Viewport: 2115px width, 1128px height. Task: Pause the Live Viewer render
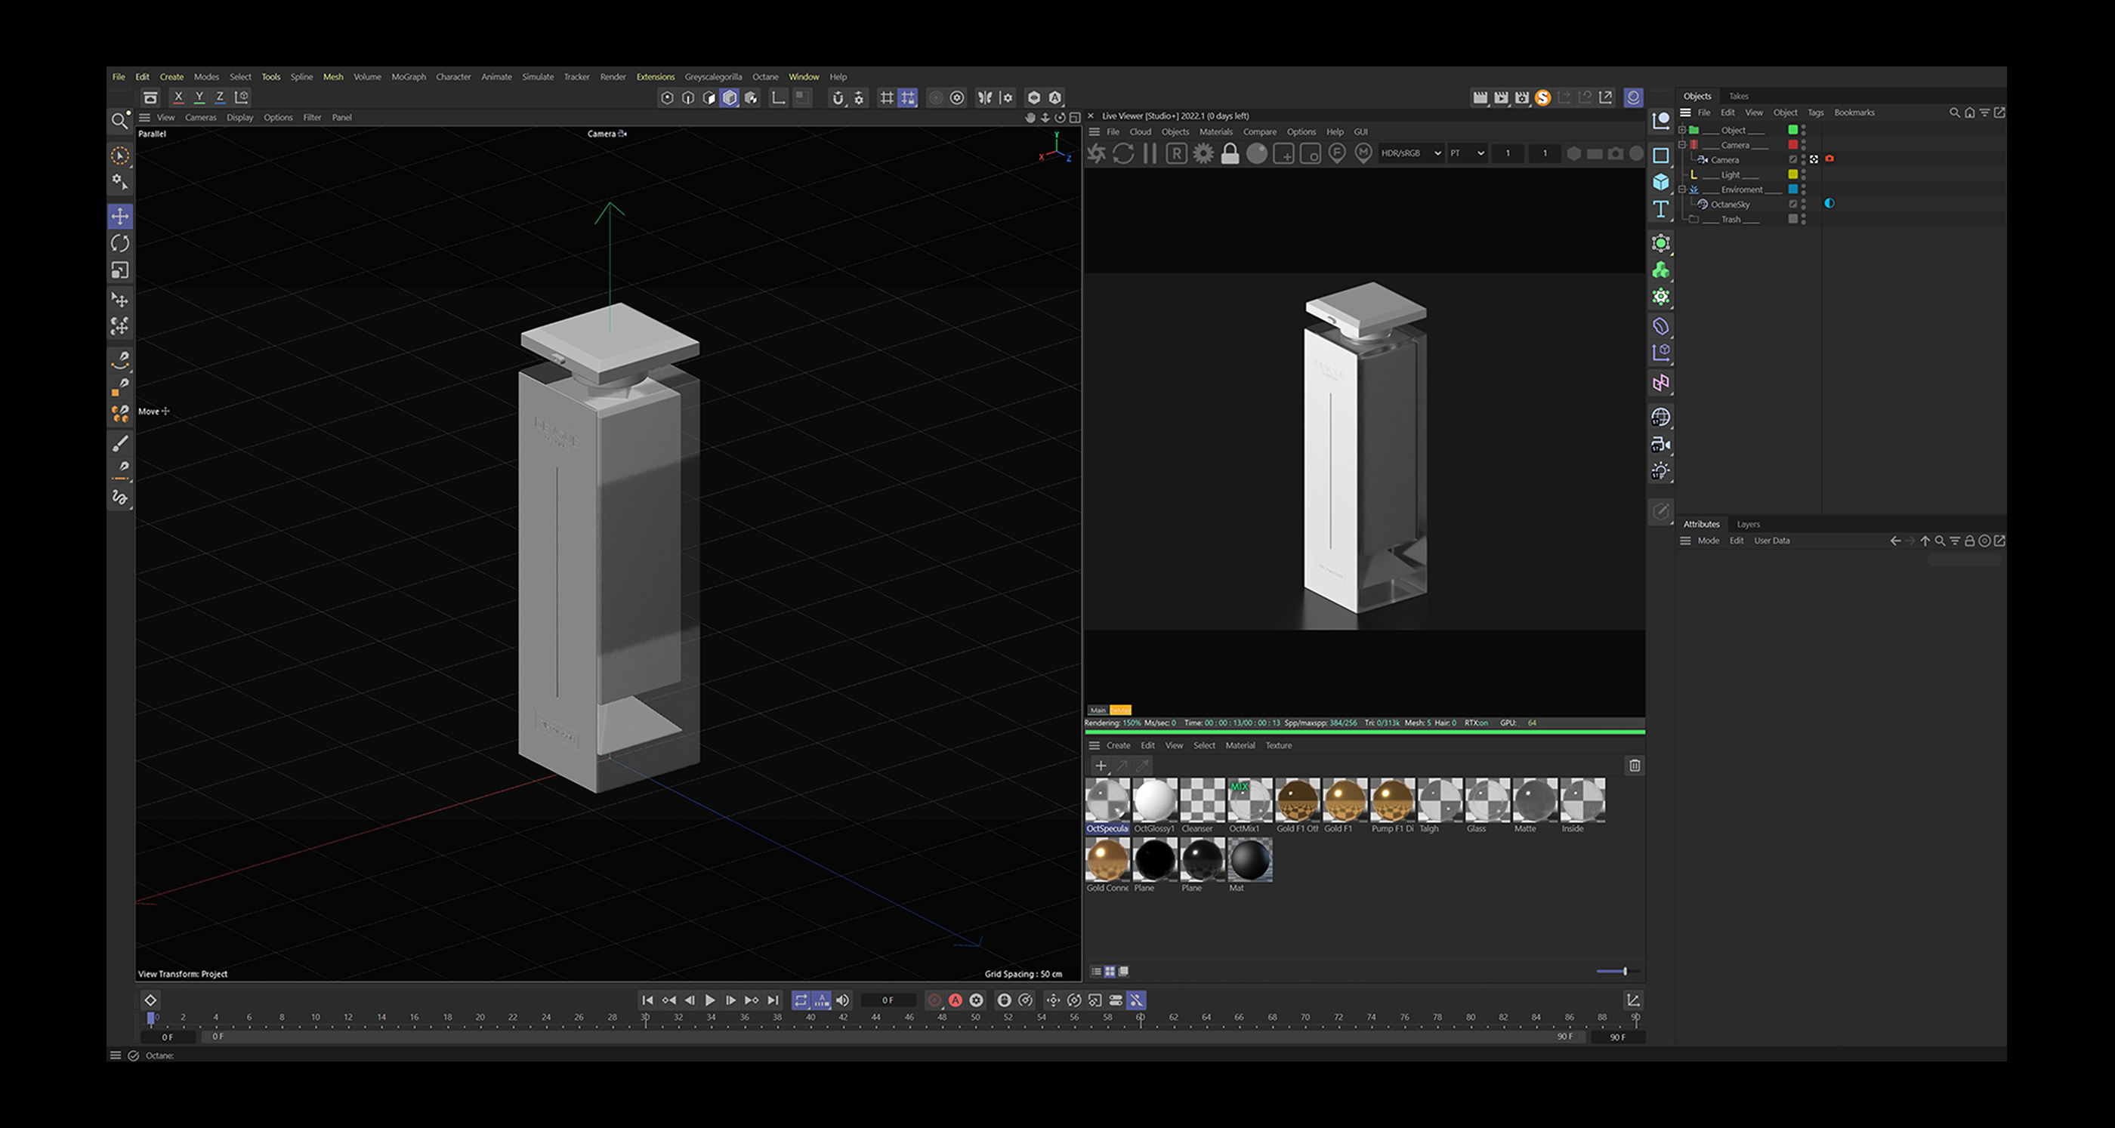1150,153
